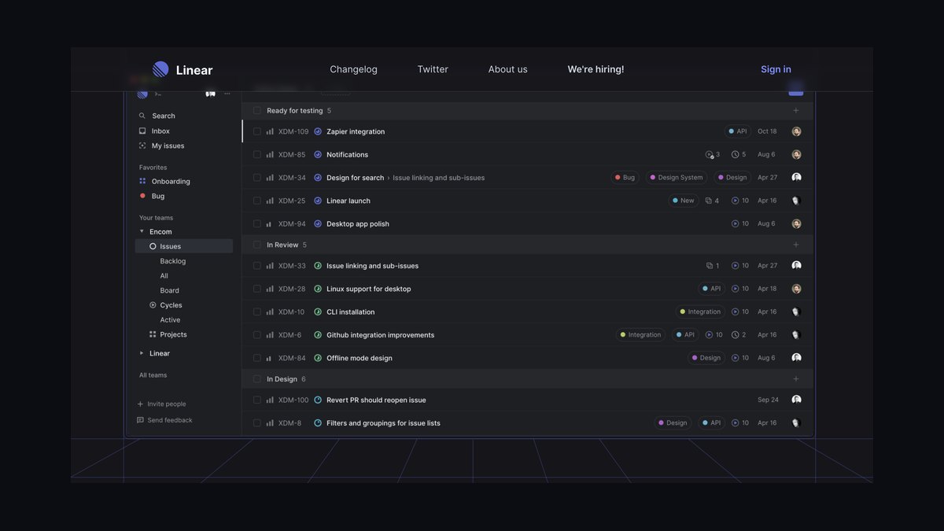
Task: Click the Design System label on XDM-34
Action: [677, 178]
